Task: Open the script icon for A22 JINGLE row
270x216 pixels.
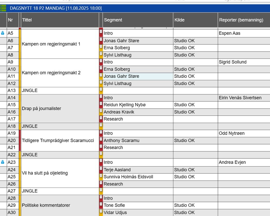Action: pos(101,154)
